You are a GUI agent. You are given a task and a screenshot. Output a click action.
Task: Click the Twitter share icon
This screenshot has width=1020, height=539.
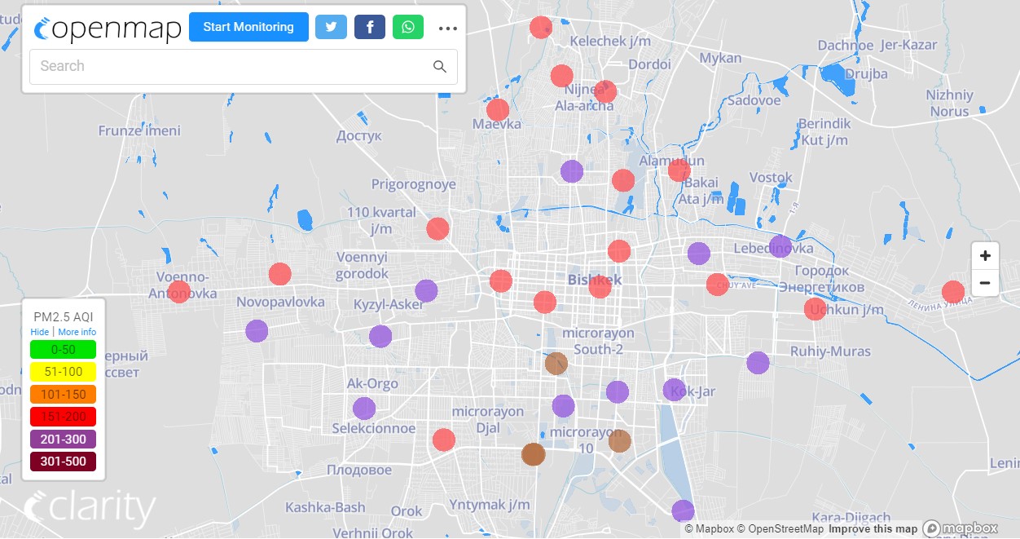(x=331, y=27)
